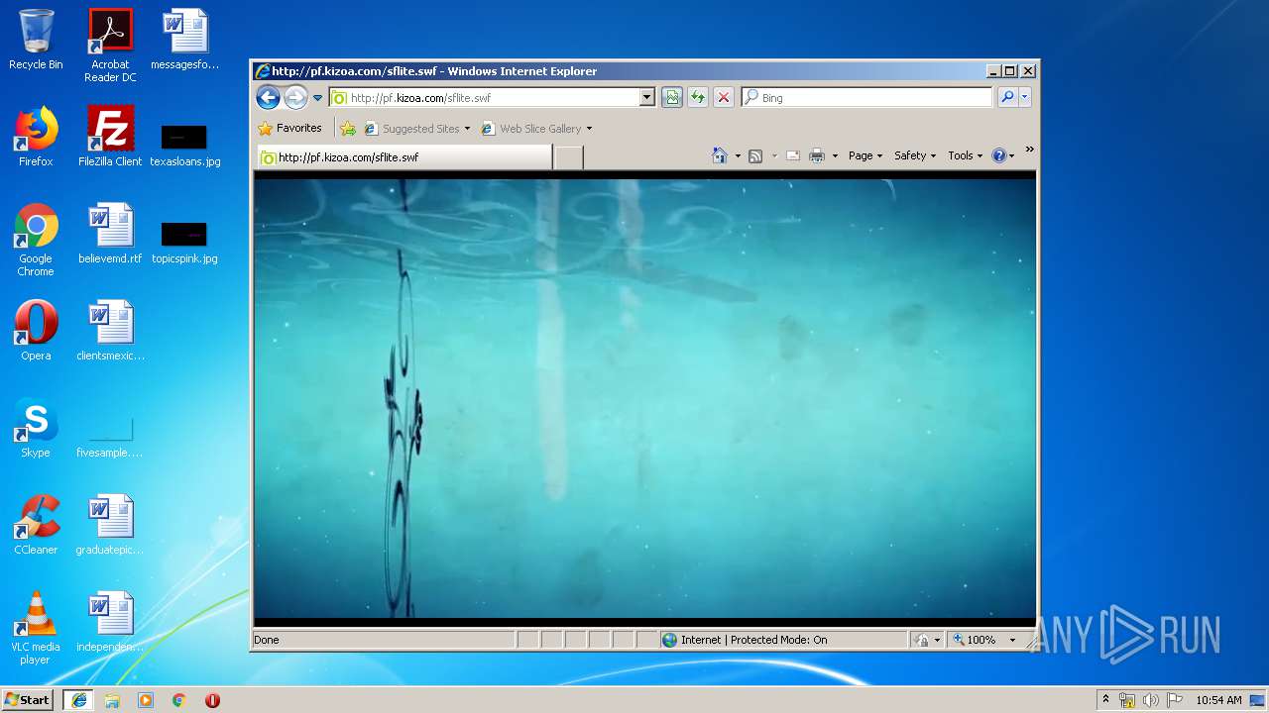
Task: Click the lock security icon in status bar
Action: 922,640
